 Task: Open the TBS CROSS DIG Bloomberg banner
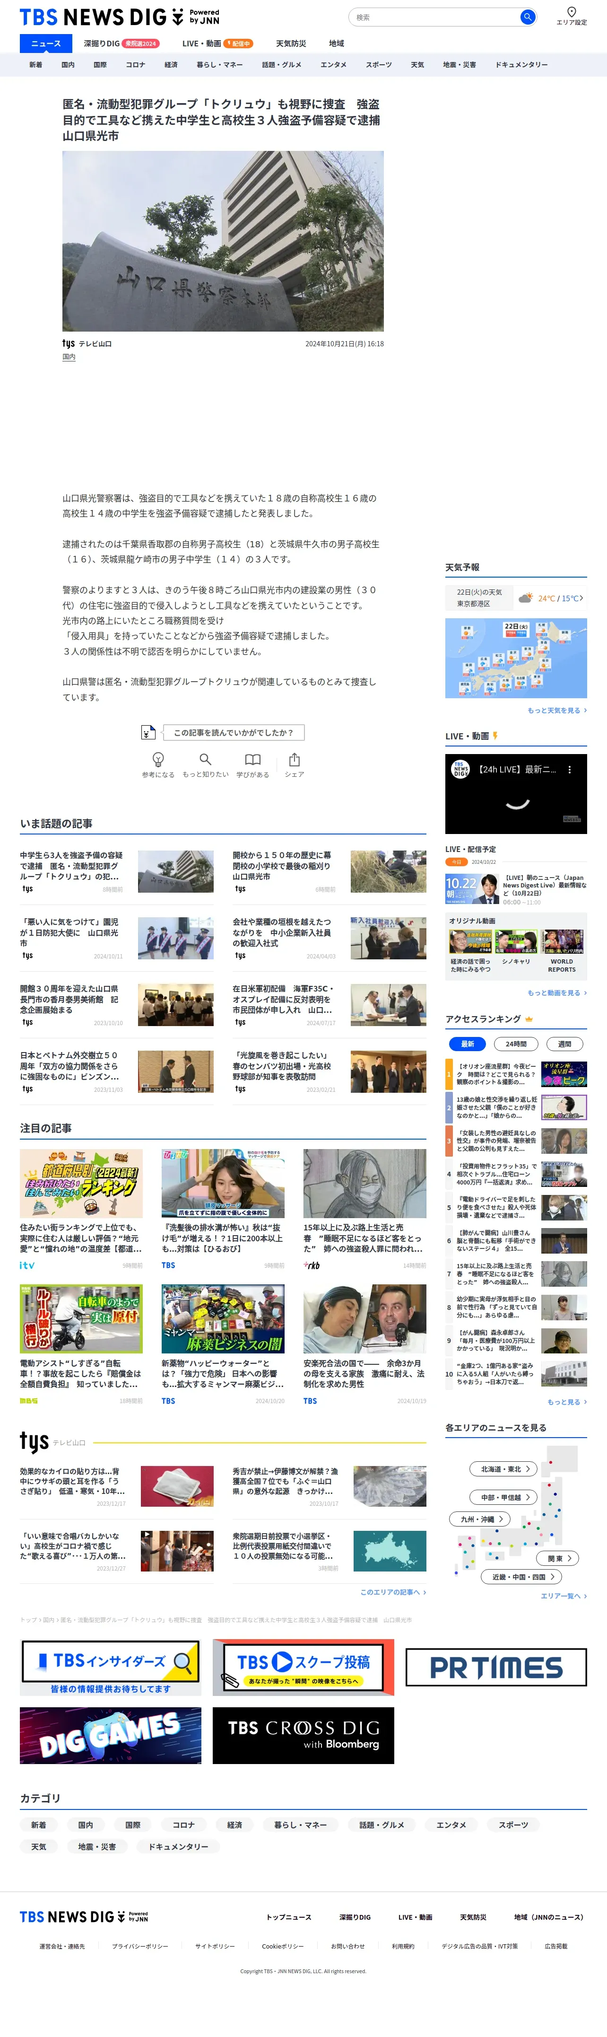coord(303,1736)
